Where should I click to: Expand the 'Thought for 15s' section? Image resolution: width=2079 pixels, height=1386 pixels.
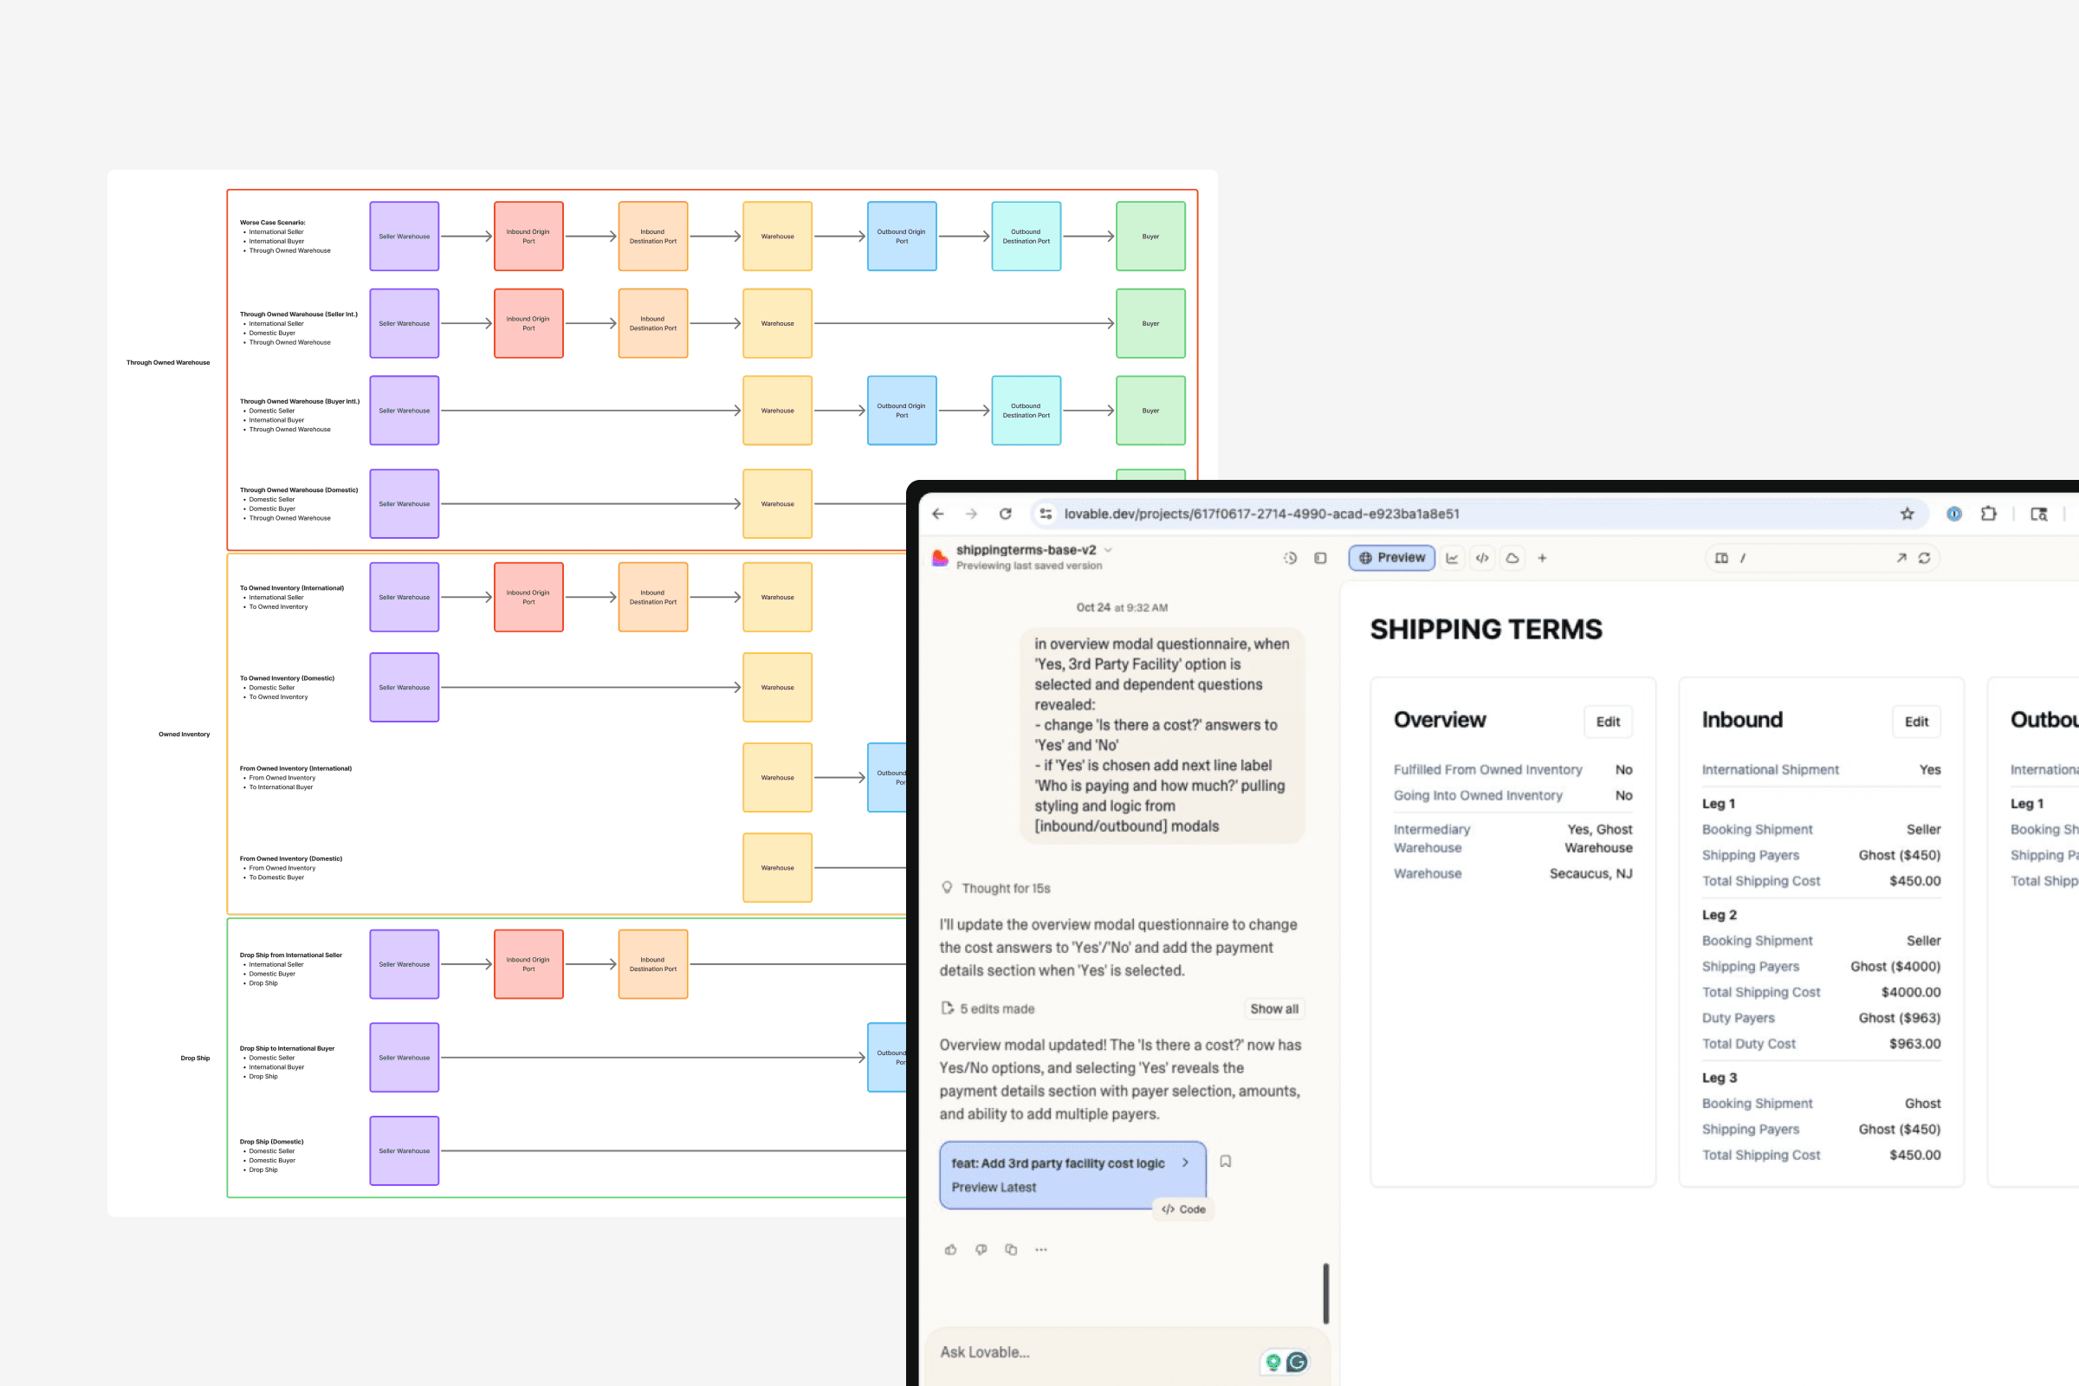pos(1005,889)
